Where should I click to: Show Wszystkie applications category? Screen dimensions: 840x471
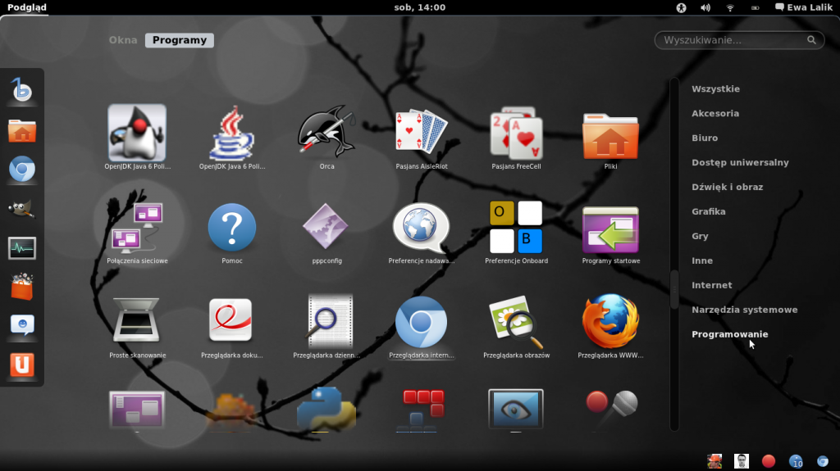click(x=715, y=88)
